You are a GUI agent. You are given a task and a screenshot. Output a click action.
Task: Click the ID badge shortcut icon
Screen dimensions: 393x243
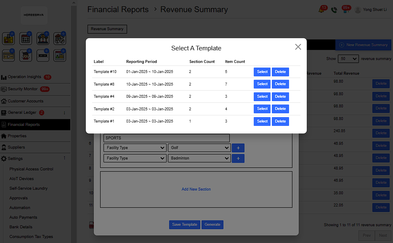point(8,39)
